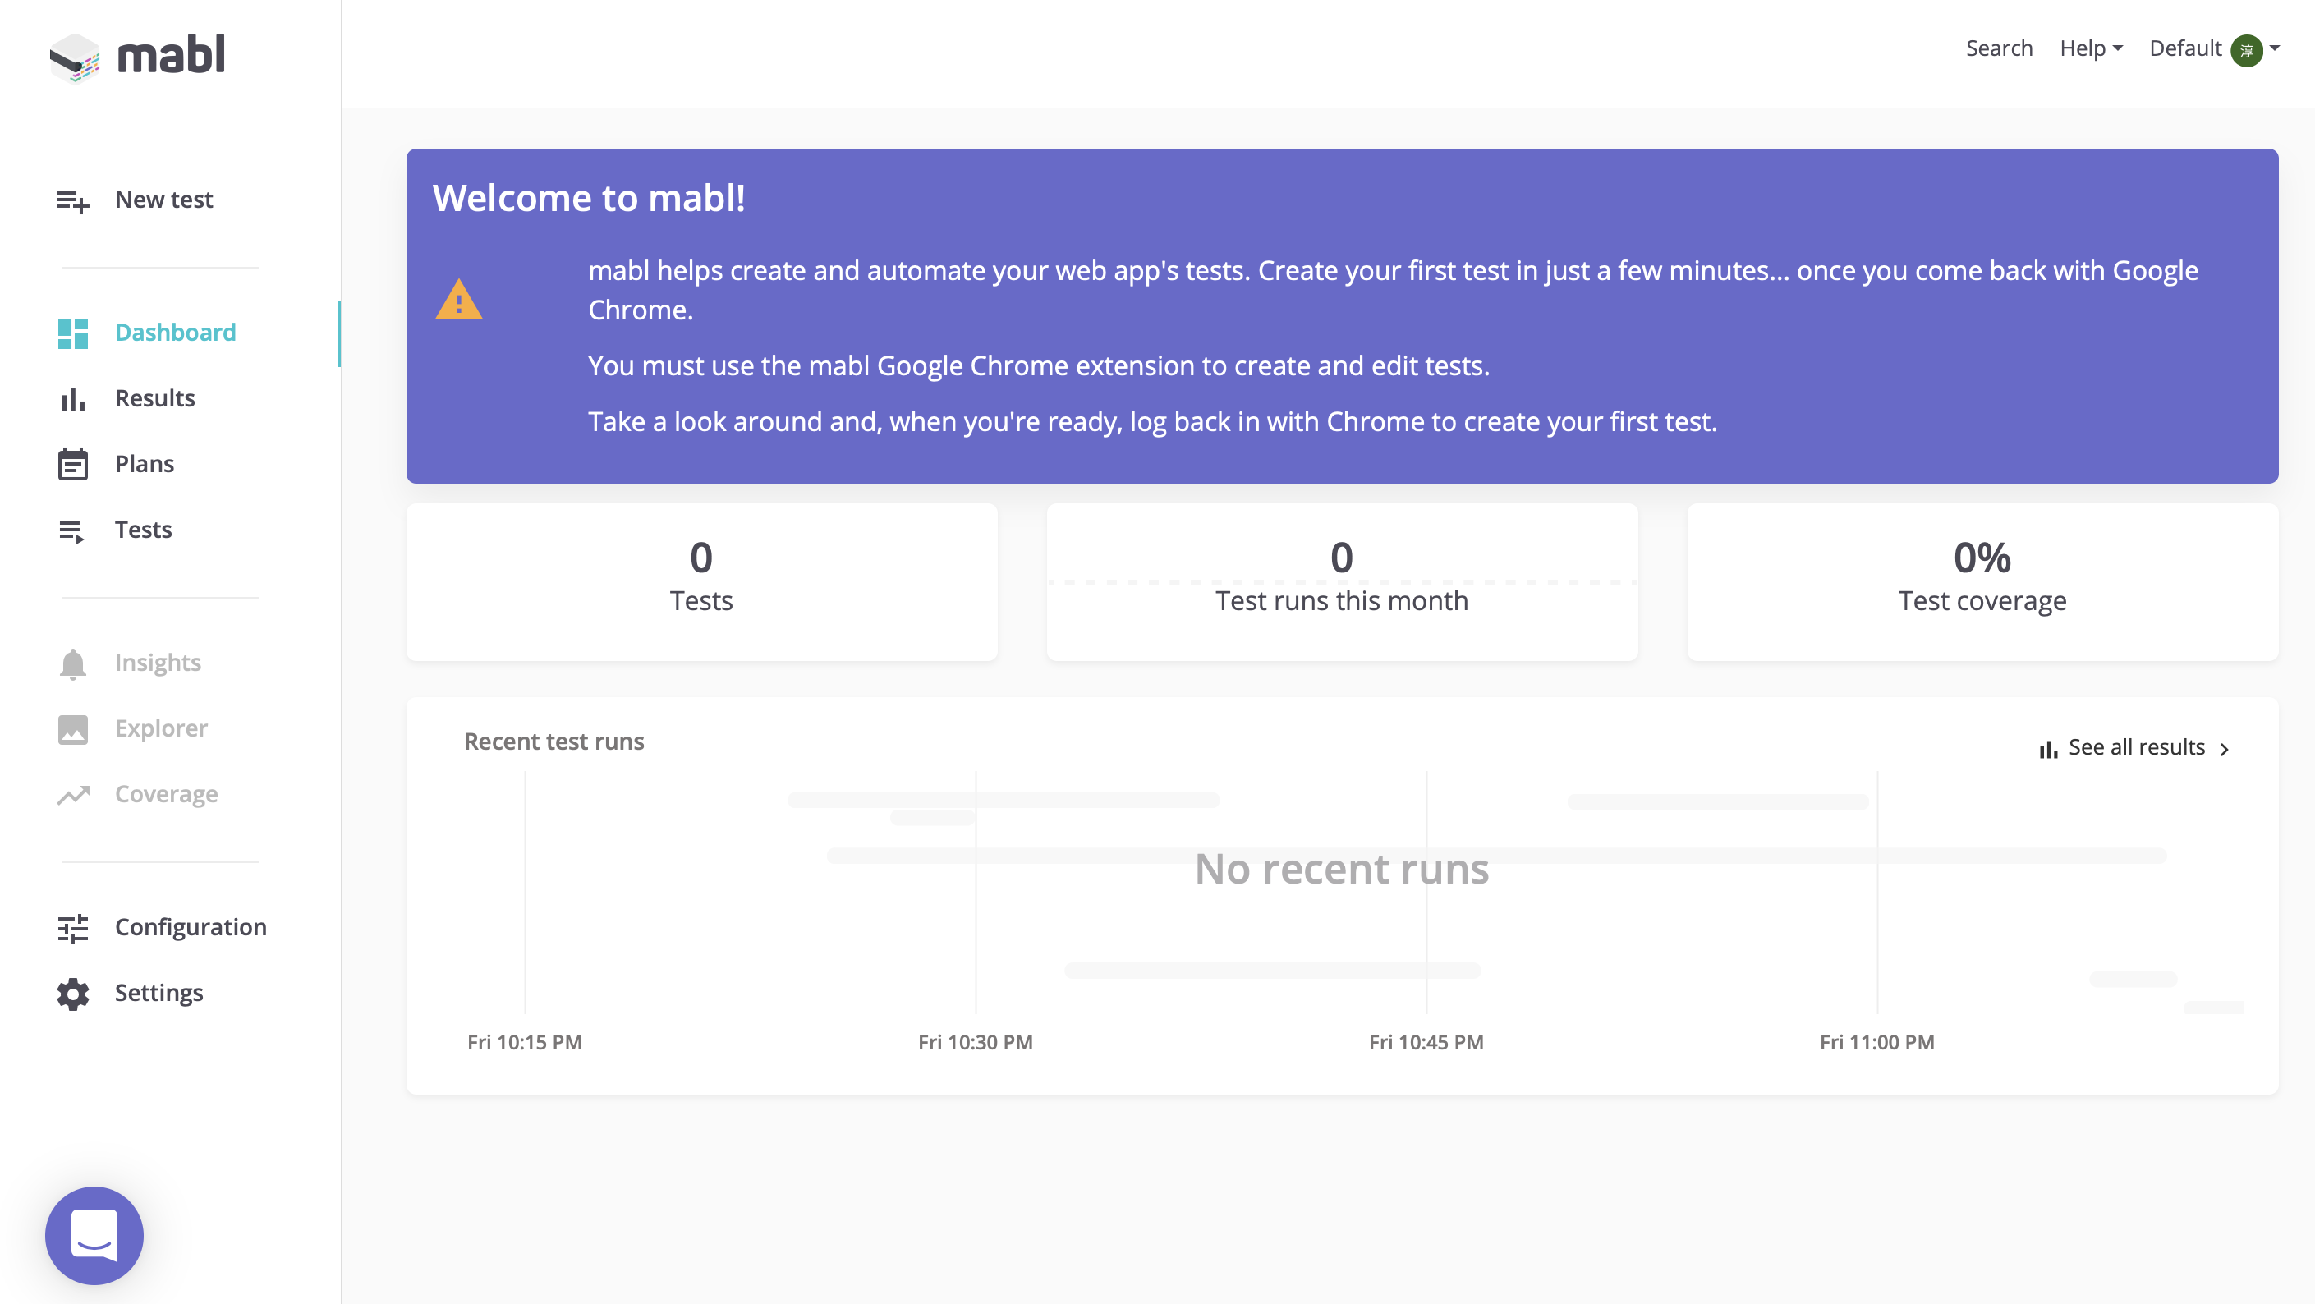Click the Explorer image icon
Image resolution: width=2315 pixels, height=1304 pixels.
pyautogui.click(x=73, y=729)
